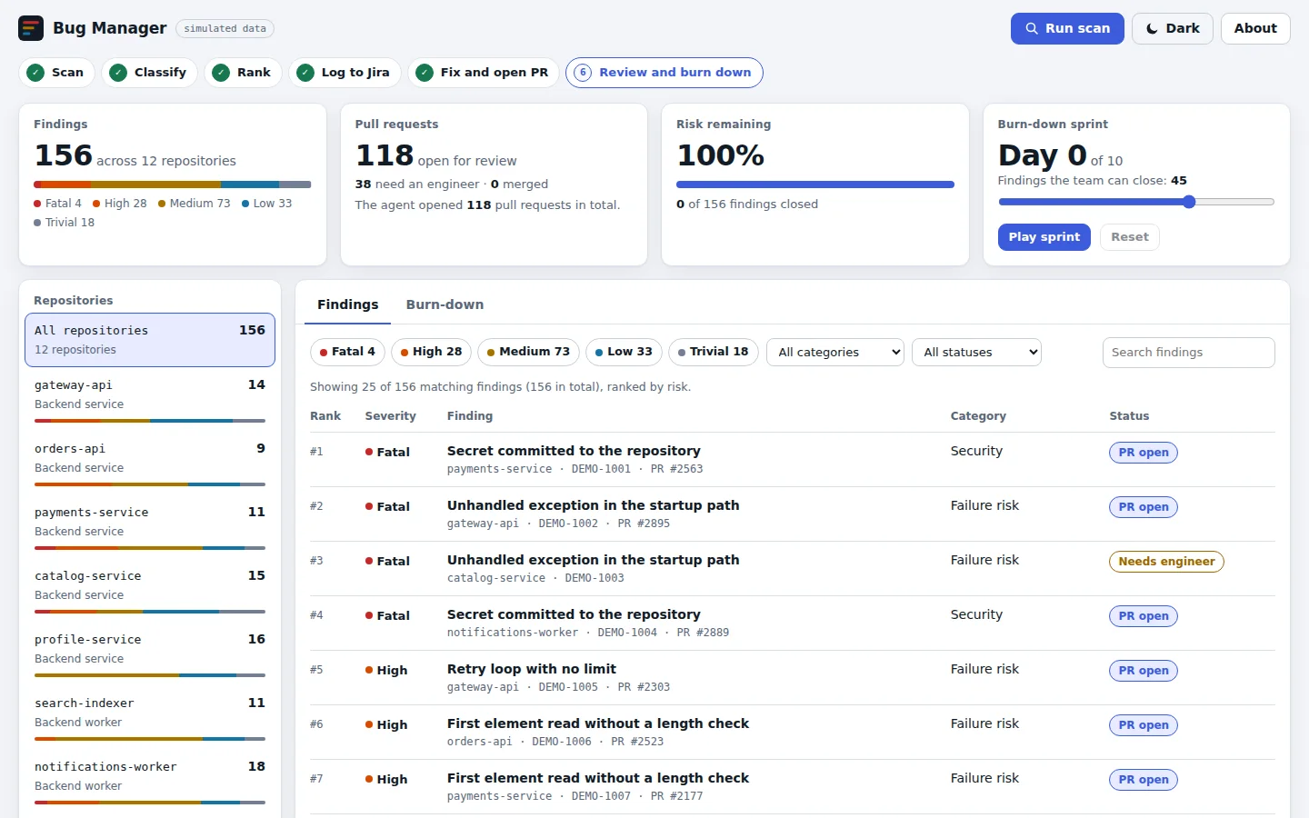
Task: Open the All categories dropdown
Action: point(835,352)
